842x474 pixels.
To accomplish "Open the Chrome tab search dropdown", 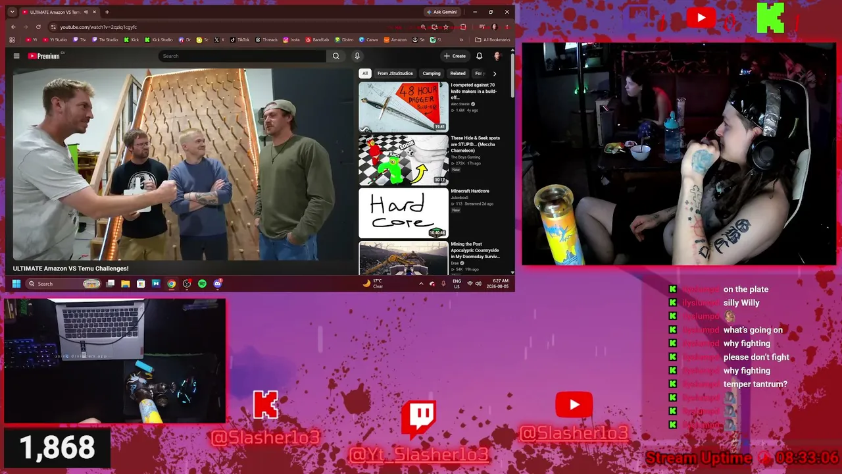I will coord(12,12).
